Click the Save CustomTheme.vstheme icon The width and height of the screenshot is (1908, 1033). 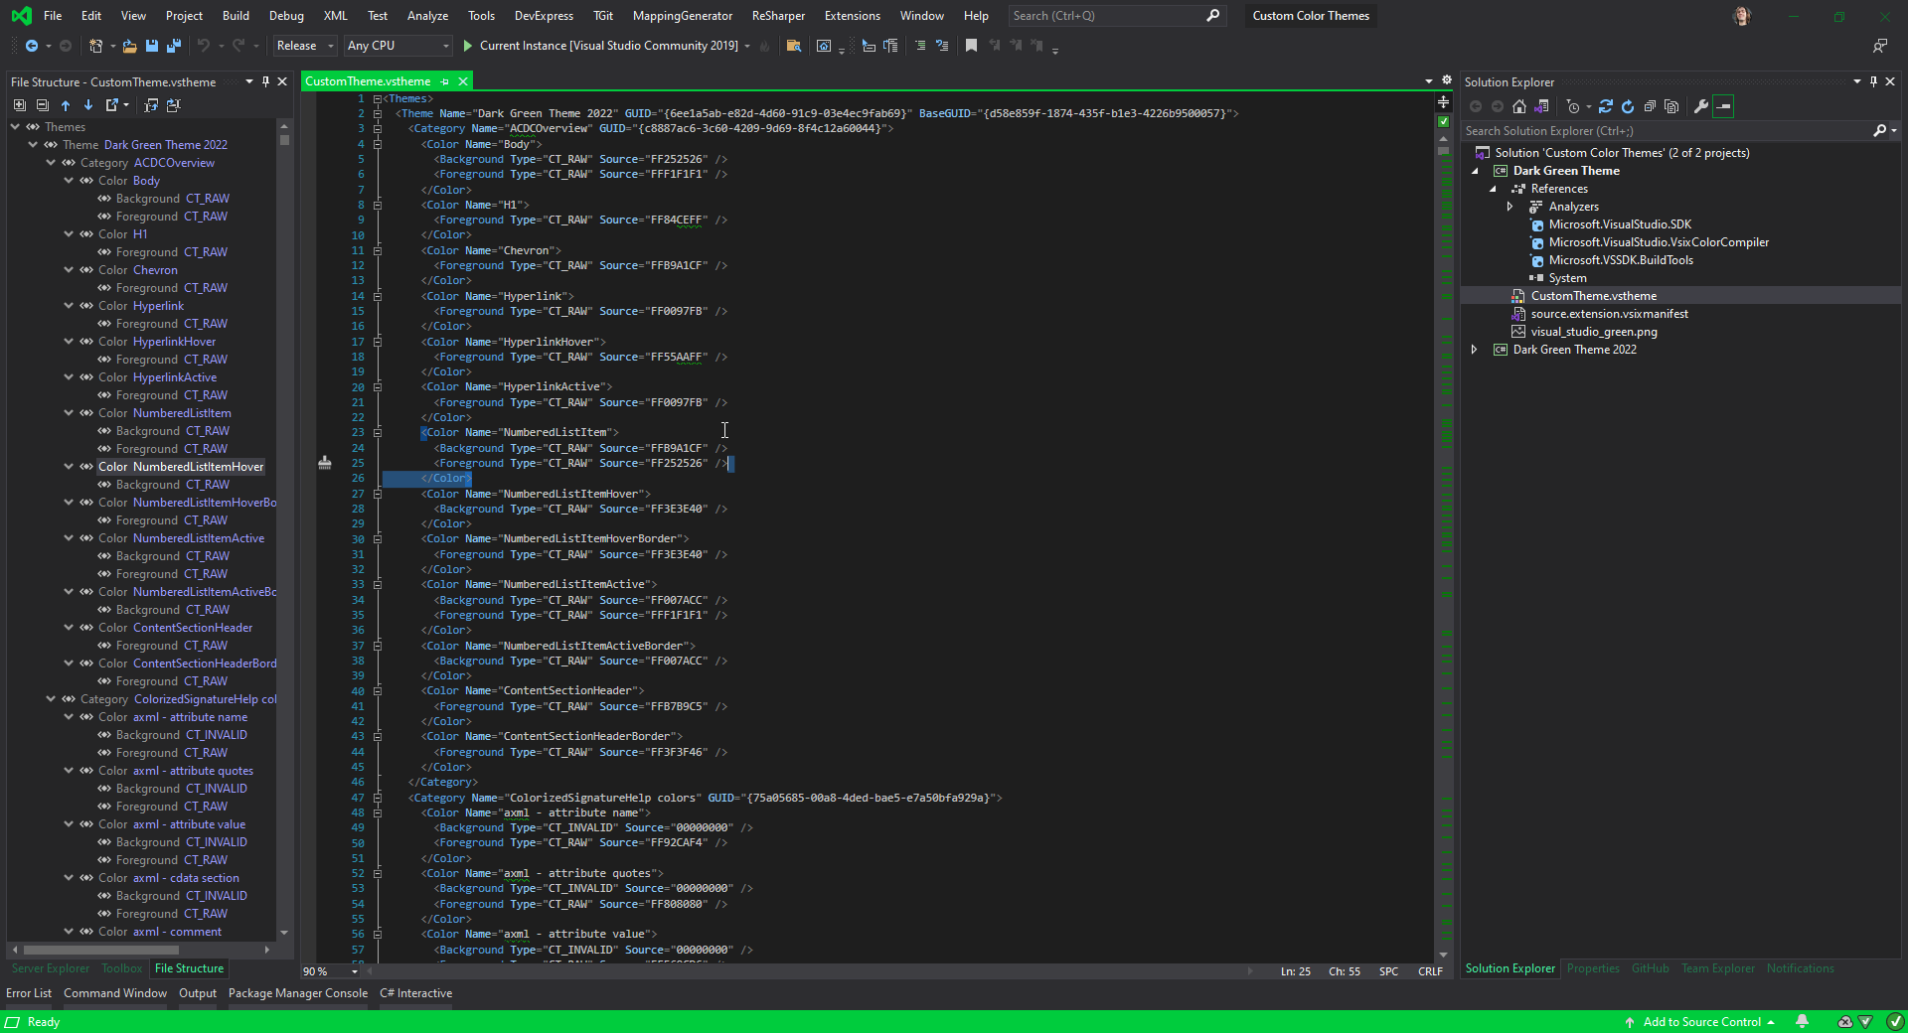[x=151, y=46]
